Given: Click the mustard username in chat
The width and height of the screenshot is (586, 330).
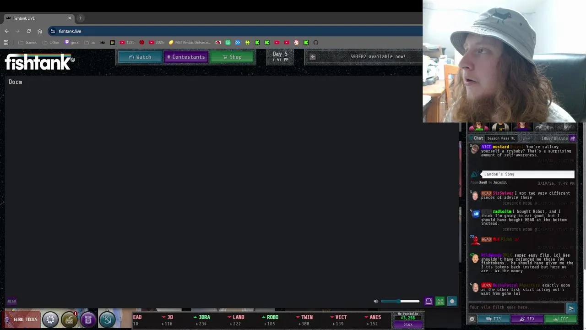Looking at the screenshot, I should tap(500, 147).
